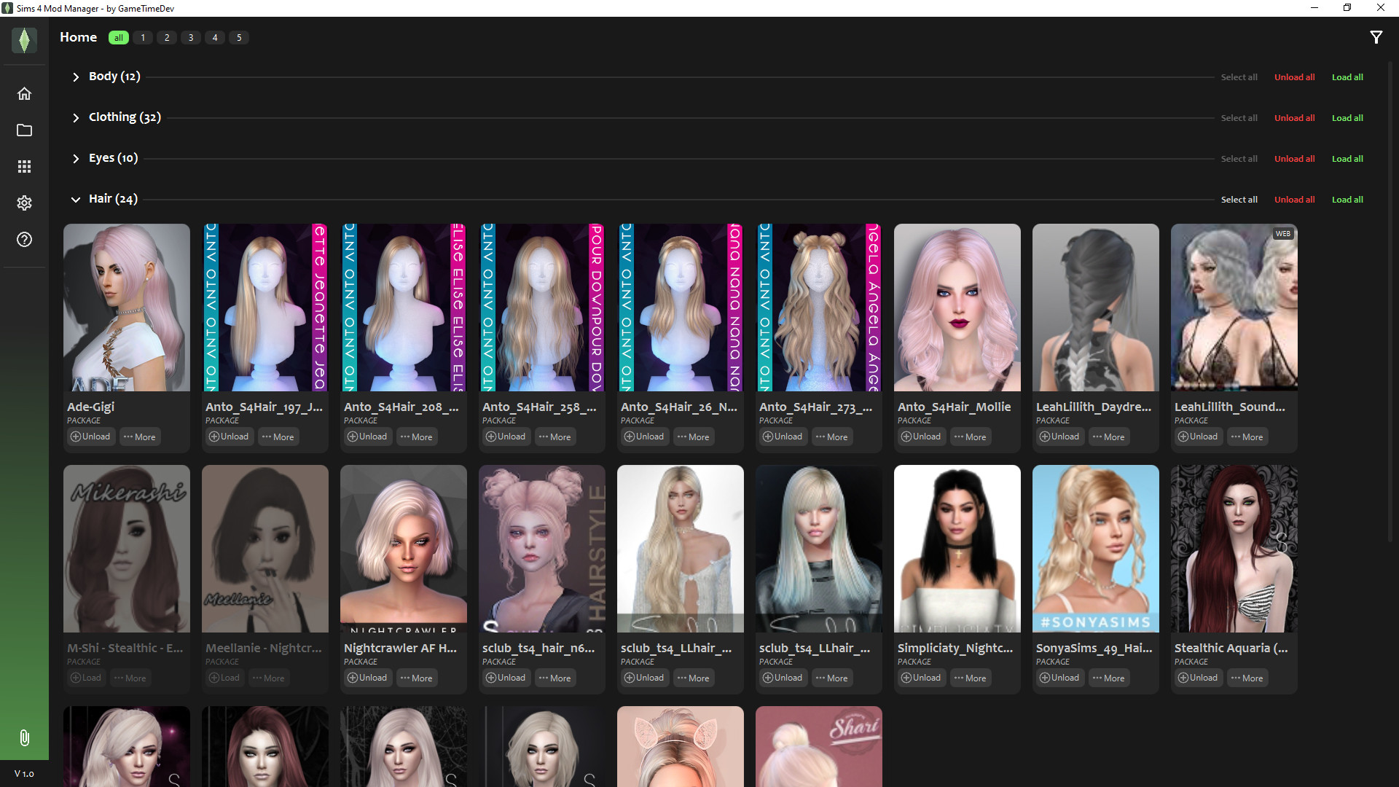Unload the Ade-Gigi hair package
This screenshot has height=787, width=1399.
(x=90, y=436)
